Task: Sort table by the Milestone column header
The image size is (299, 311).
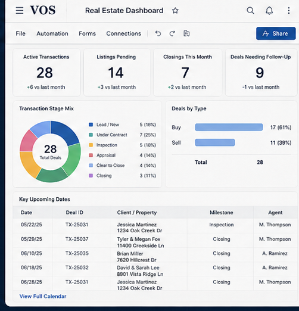Action: pyautogui.click(x=222, y=212)
